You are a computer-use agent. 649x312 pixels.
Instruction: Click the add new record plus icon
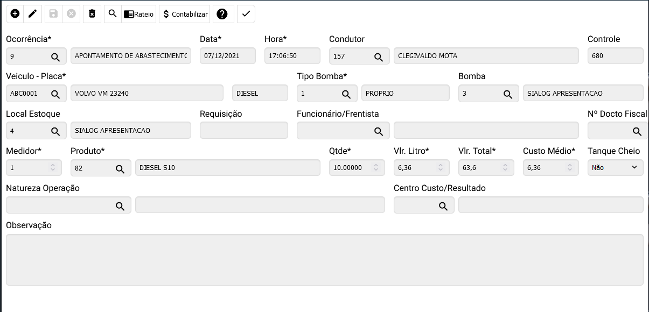[15, 14]
